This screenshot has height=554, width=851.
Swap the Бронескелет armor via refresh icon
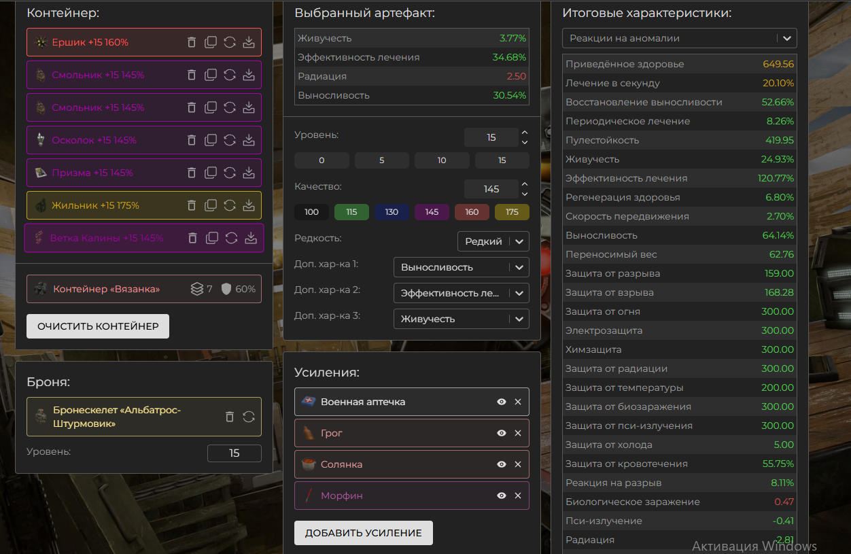pos(249,417)
